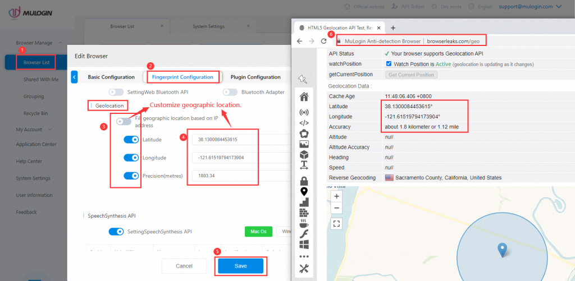Close the HTML5 Geolocation API Test tab

(x=379, y=27)
